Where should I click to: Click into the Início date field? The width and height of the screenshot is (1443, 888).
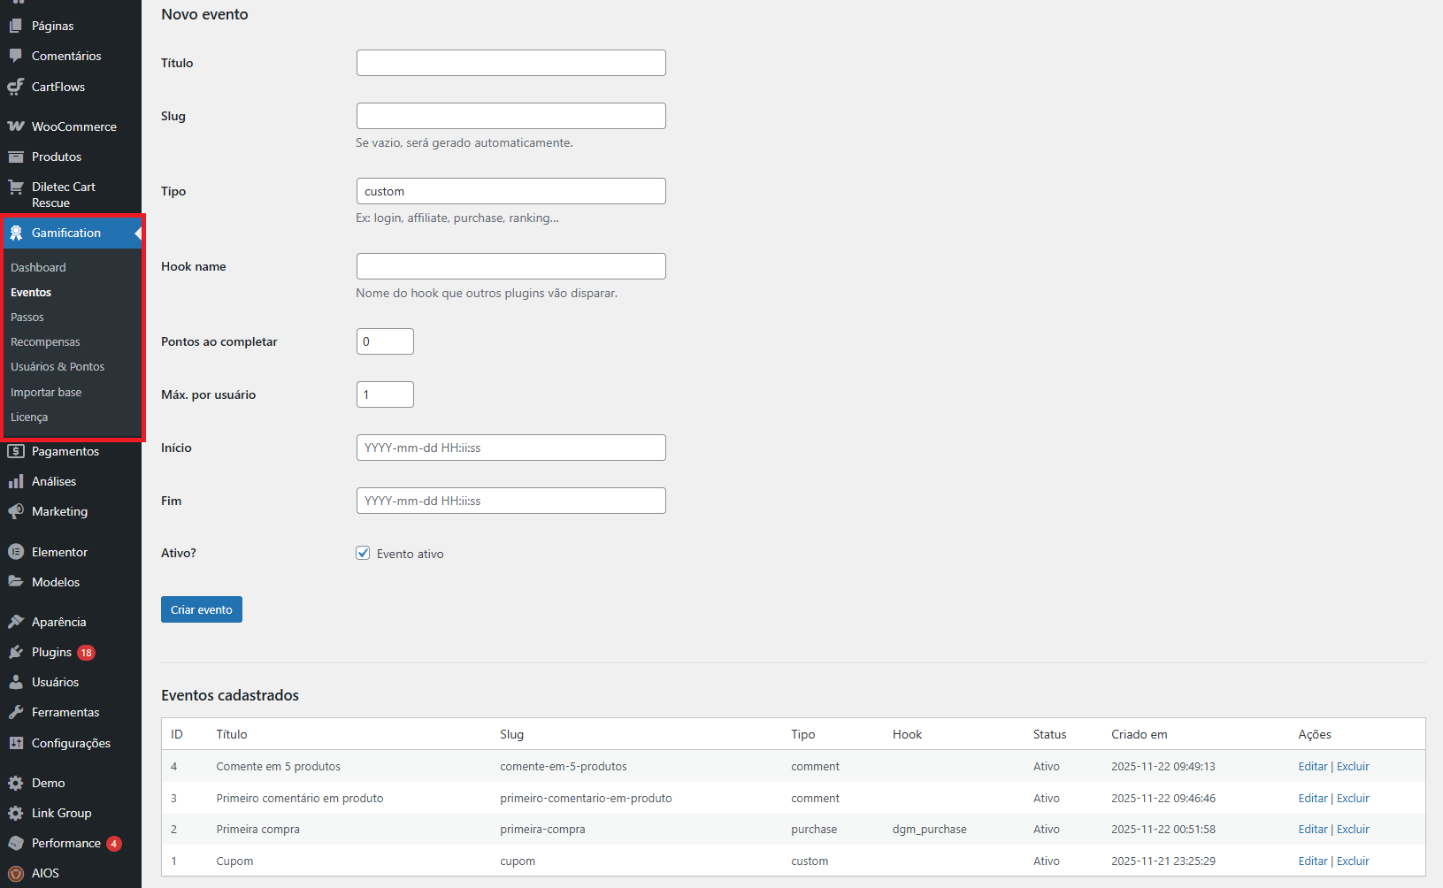tap(510, 448)
